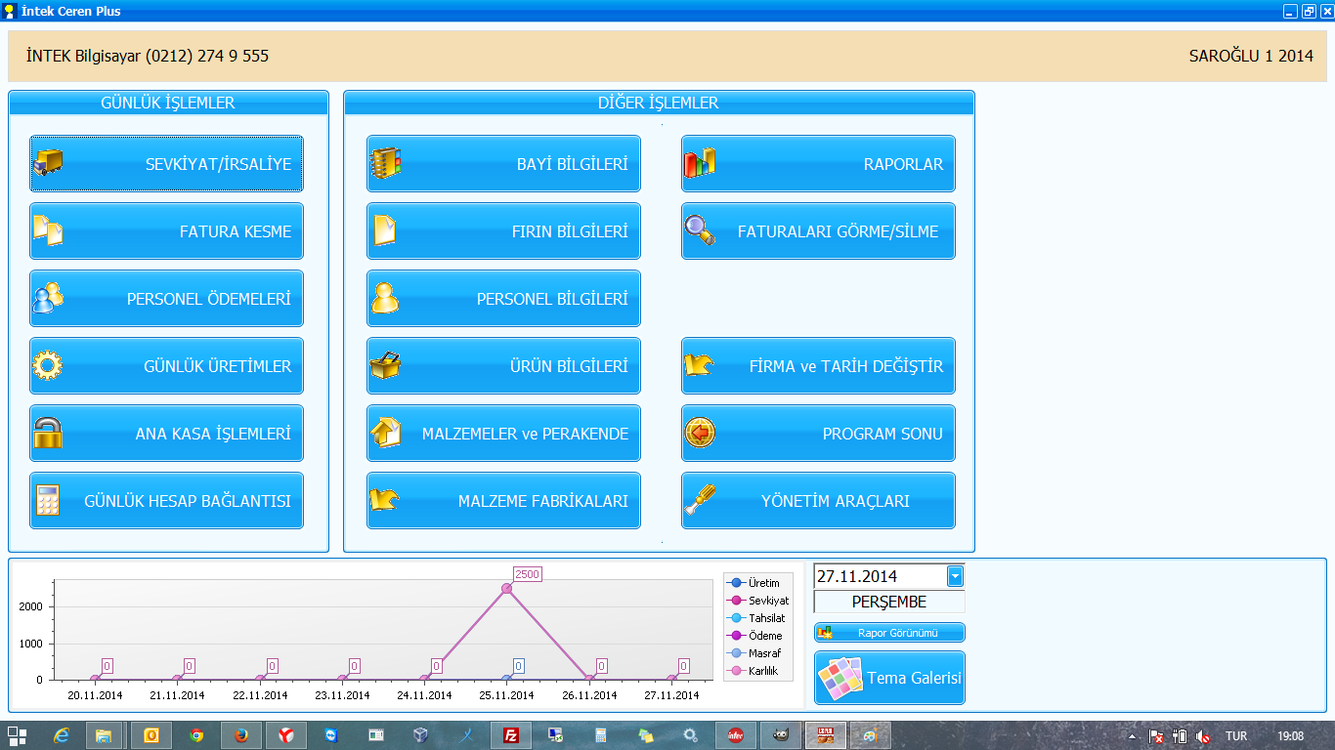This screenshot has width=1335, height=750.
Task: Toggle the Karlılık series in chart legend
Action: [x=762, y=671]
